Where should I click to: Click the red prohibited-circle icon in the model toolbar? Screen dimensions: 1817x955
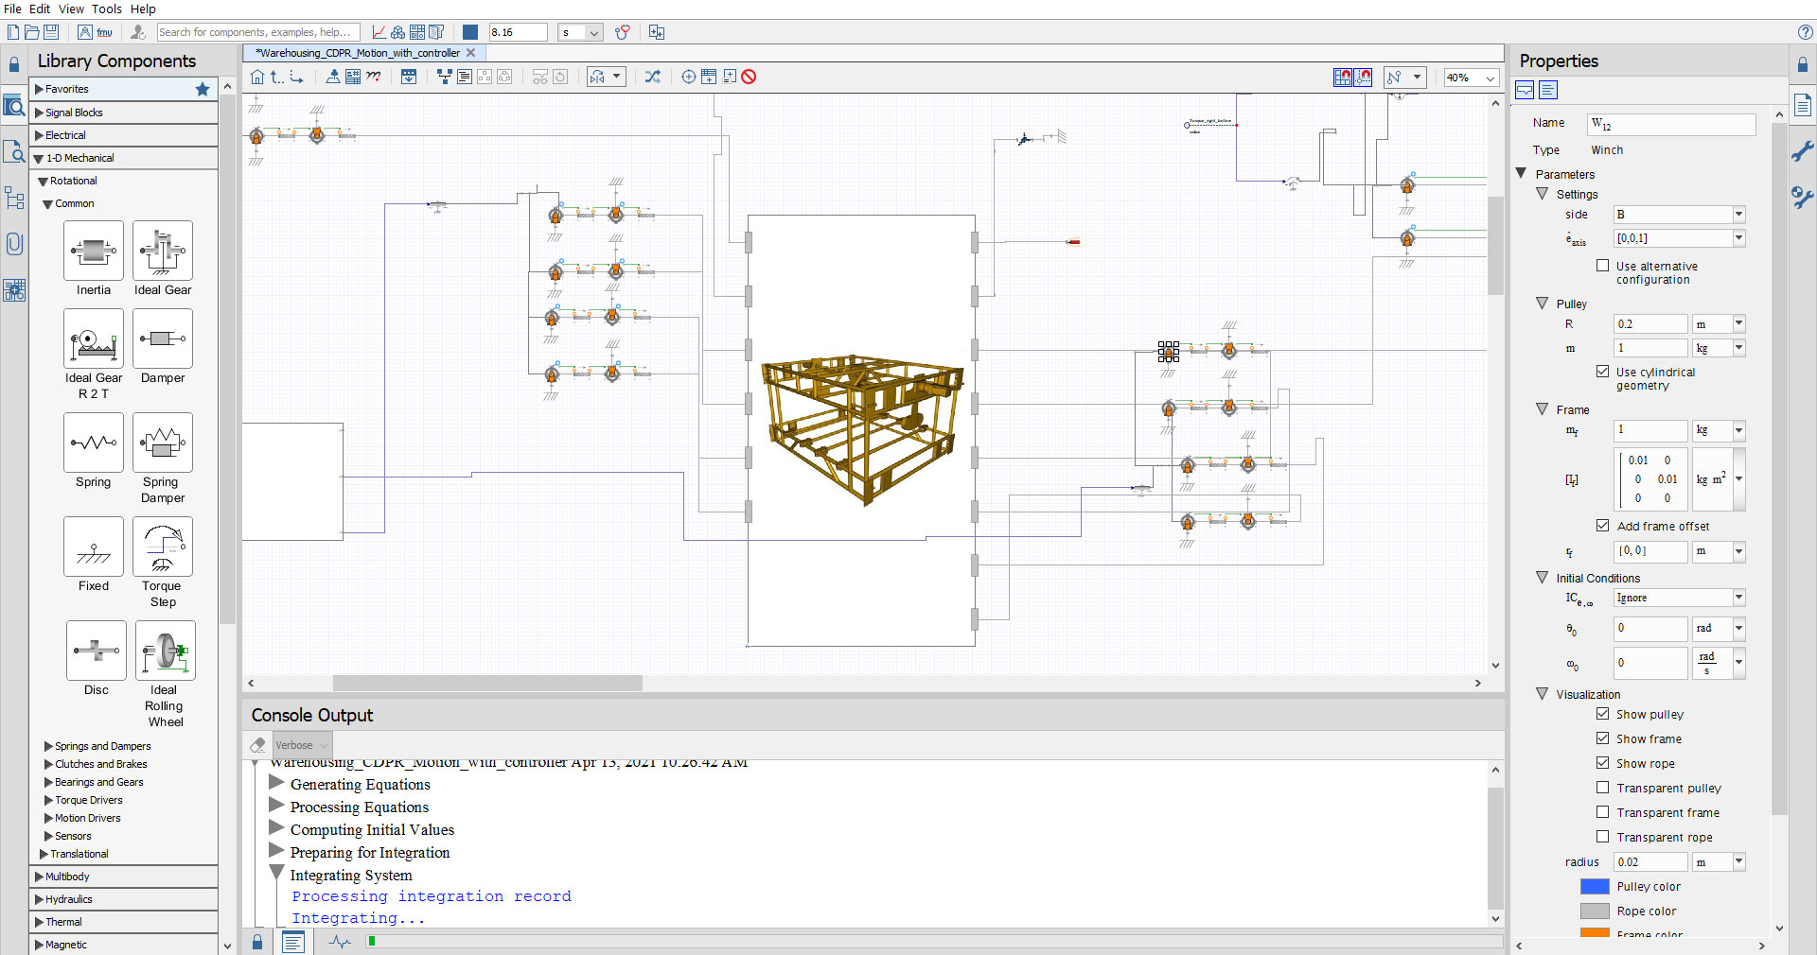749,78
